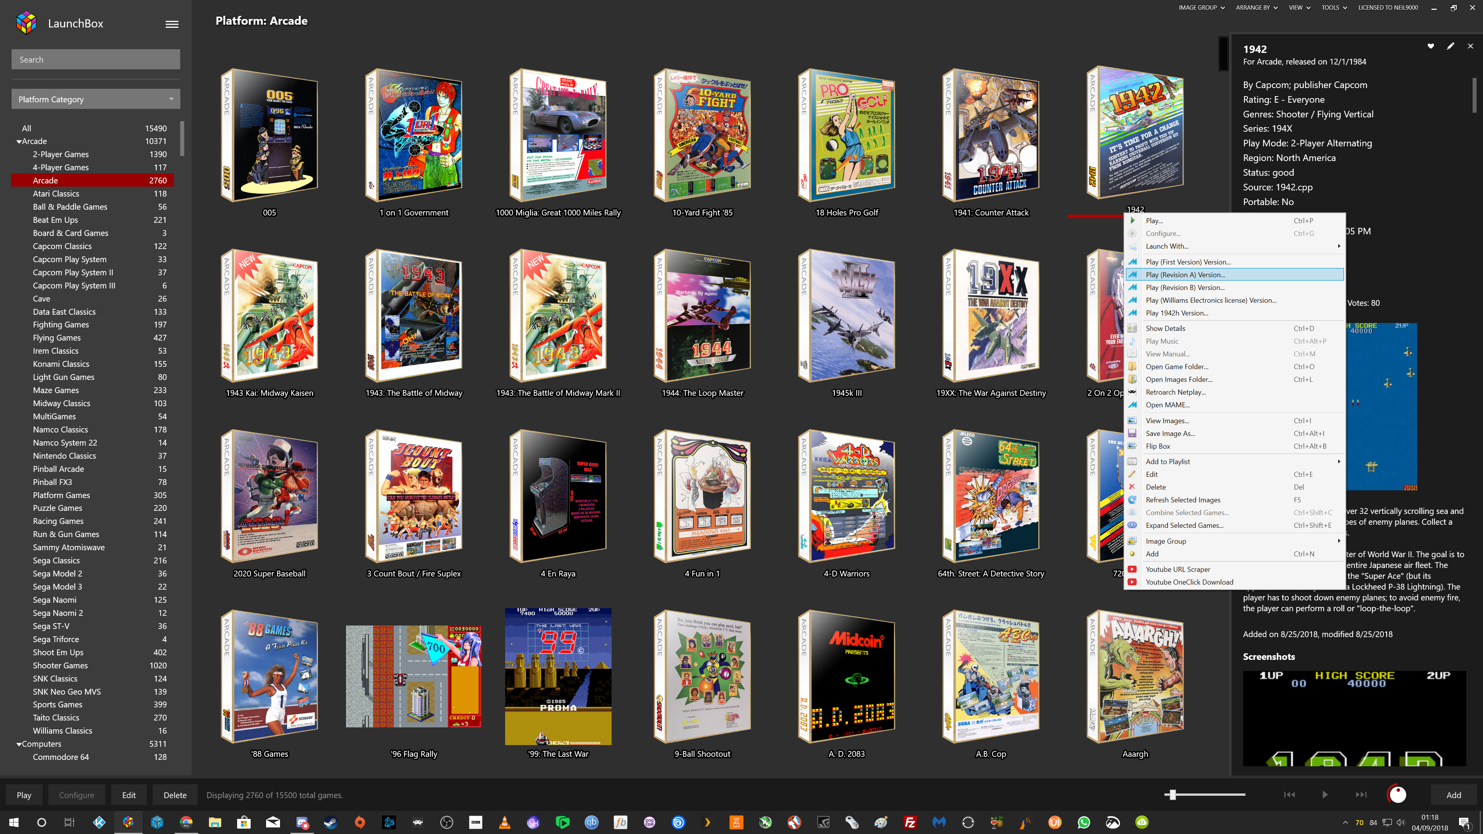The width and height of the screenshot is (1483, 834).
Task: Expand the Image Group submenu in context menu
Action: pos(1234,541)
